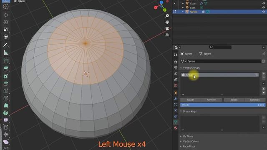
Task: Click the pan view hand icon
Action: pos(167,22)
